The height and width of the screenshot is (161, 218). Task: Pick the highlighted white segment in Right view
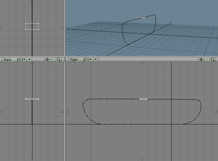tap(143, 99)
